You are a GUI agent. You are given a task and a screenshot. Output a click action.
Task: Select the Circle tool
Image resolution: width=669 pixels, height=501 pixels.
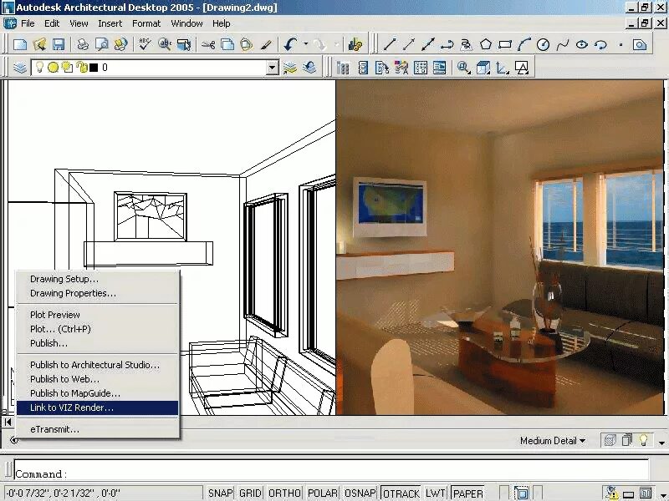(543, 44)
